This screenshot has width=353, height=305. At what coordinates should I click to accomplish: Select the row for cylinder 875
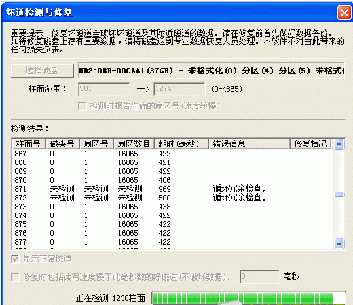click(x=172, y=224)
